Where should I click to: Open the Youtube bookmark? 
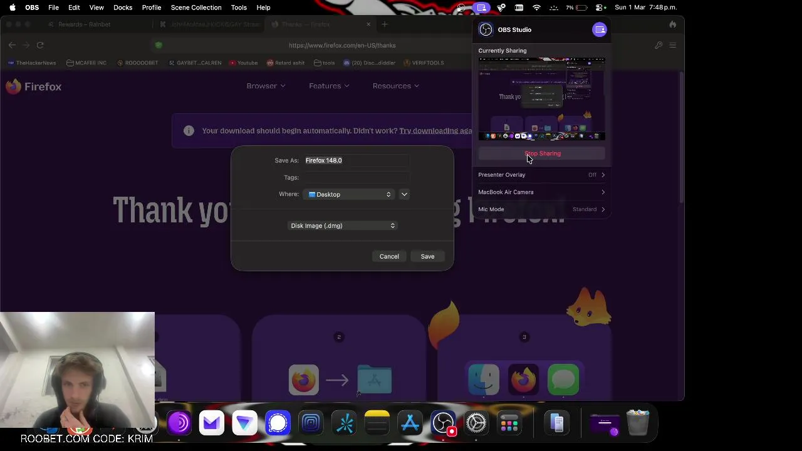click(243, 63)
